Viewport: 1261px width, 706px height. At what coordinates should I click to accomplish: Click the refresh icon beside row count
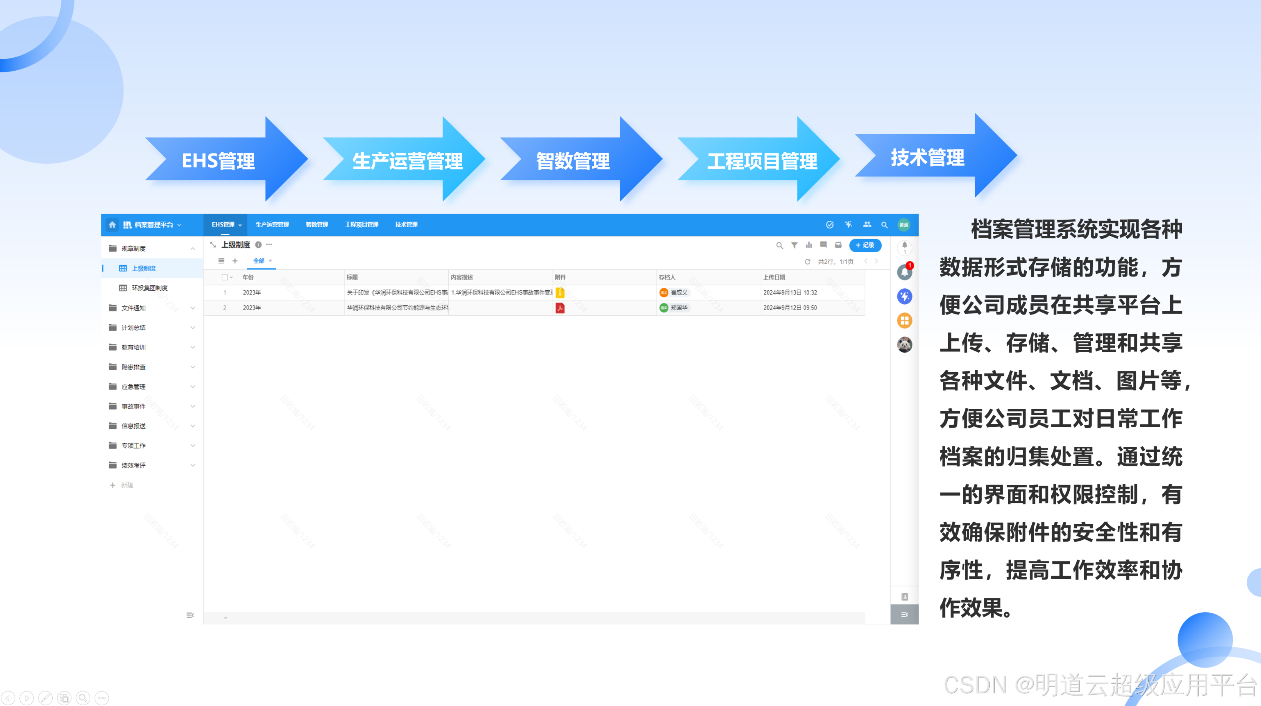[x=807, y=262]
